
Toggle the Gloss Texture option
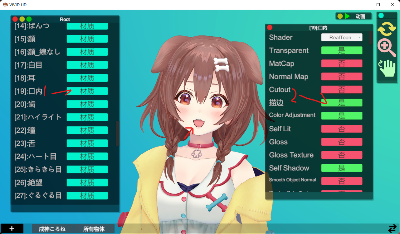[x=342, y=155]
